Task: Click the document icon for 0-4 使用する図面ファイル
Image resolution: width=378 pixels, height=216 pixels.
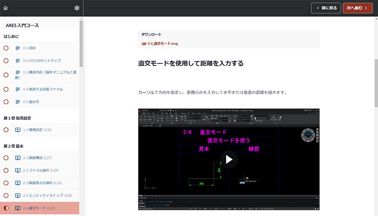Action: [17, 89]
